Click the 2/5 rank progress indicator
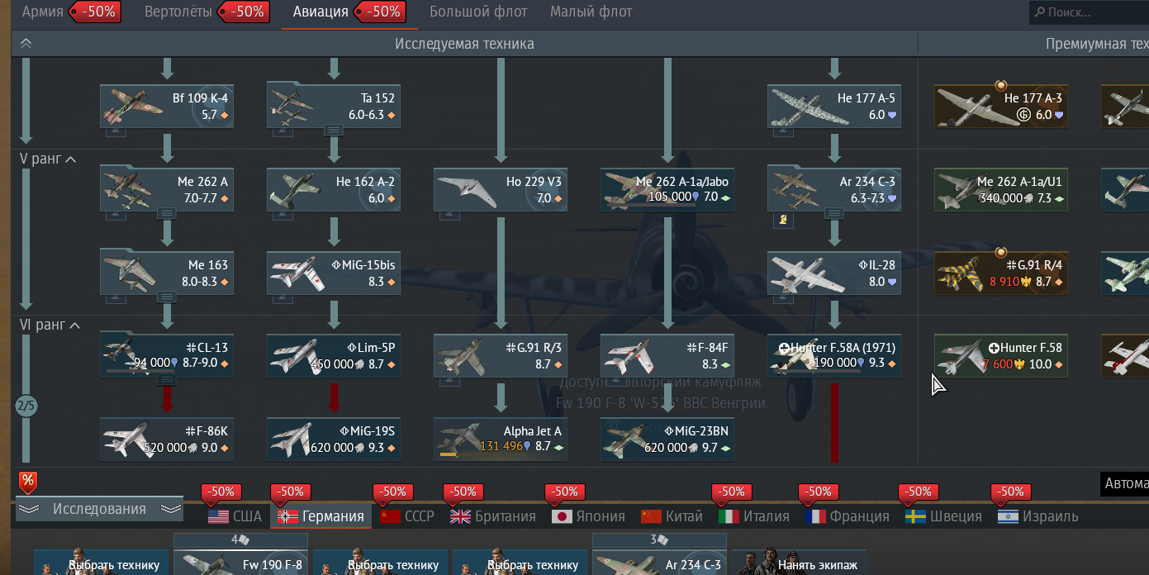Viewport: 1149px width, 575px height. pyautogui.click(x=26, y=406)
